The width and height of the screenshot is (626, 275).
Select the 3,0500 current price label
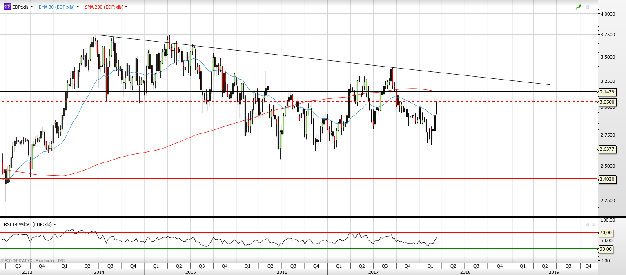607,102
